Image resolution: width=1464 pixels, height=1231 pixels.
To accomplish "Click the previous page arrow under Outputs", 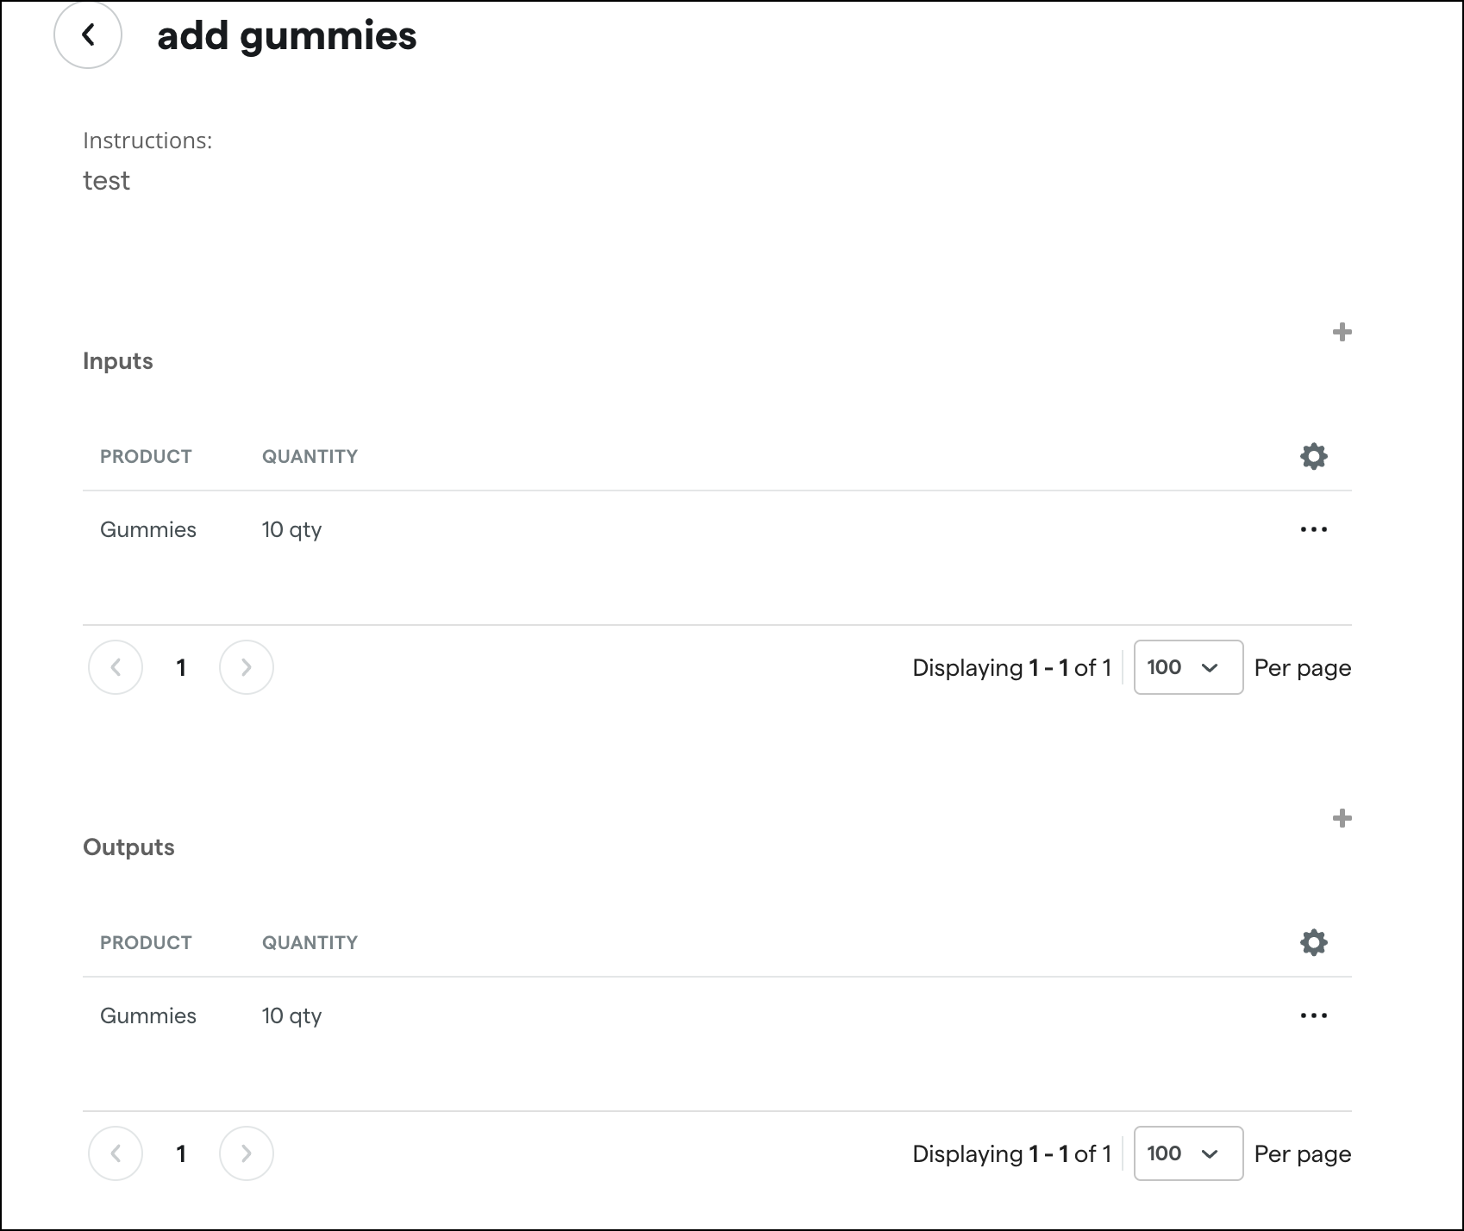I will [x=116, y=1153].
